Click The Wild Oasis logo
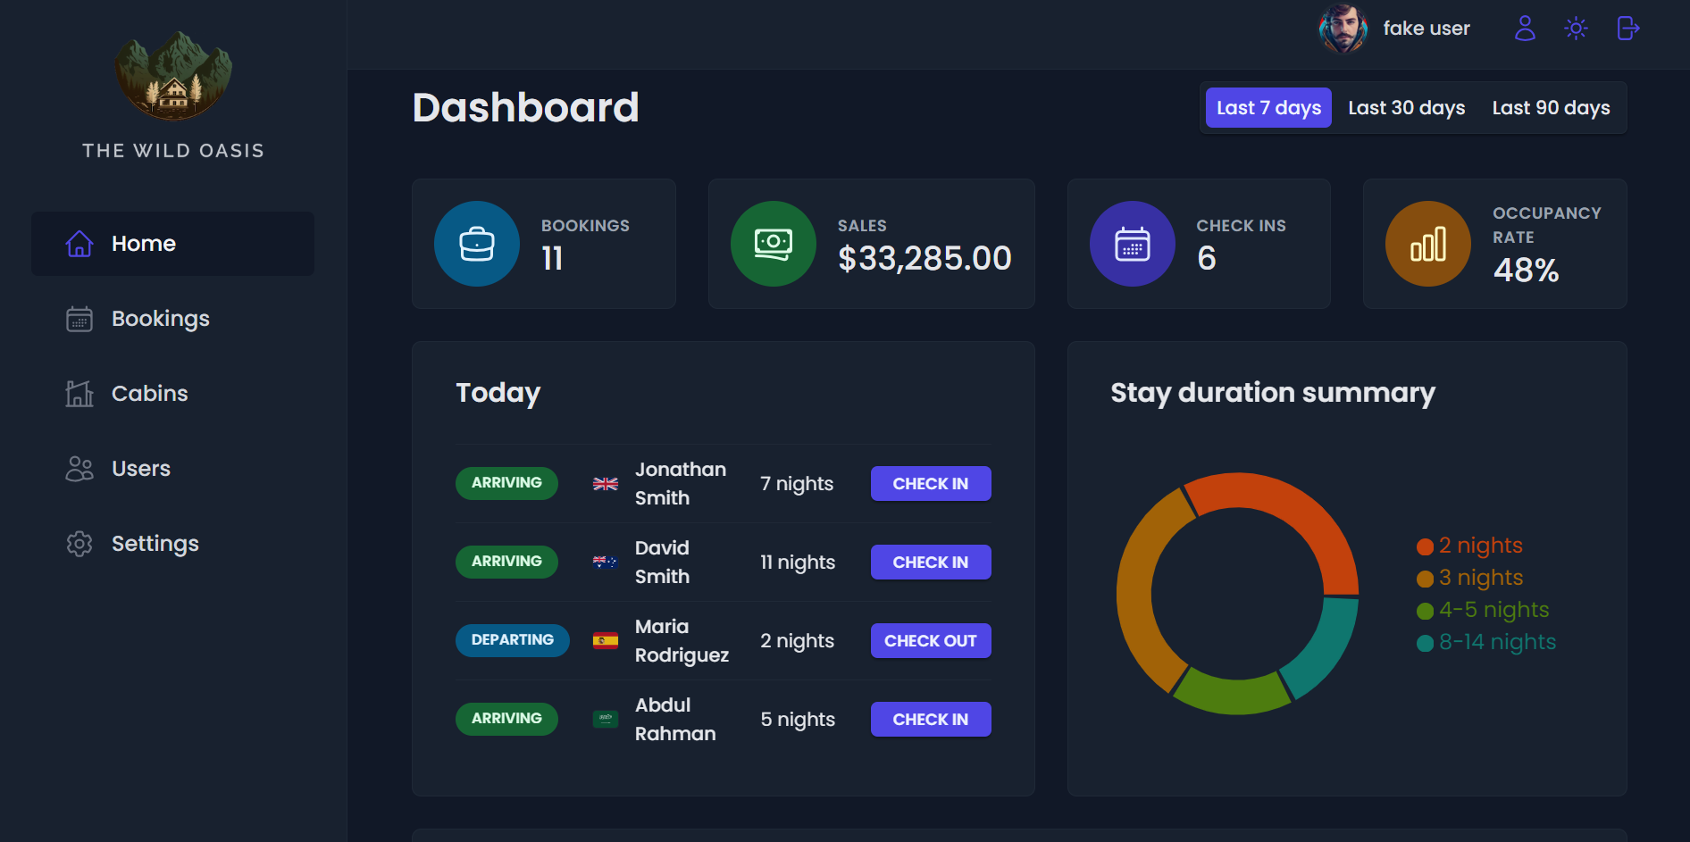 click(173, 77)
